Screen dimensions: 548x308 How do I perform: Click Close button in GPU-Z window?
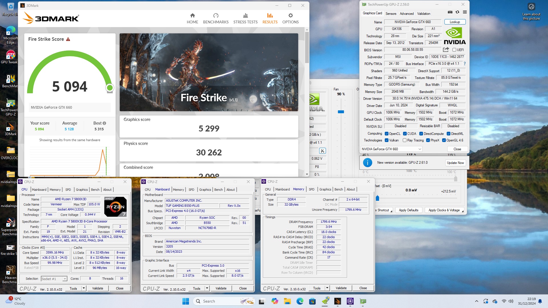[457, 149]
